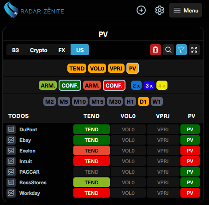Image resolution: width=209 pixels, height=205 pixels.
Task: Toggle the orange VOL0 filter chip
Action: [x=97, y=68]
